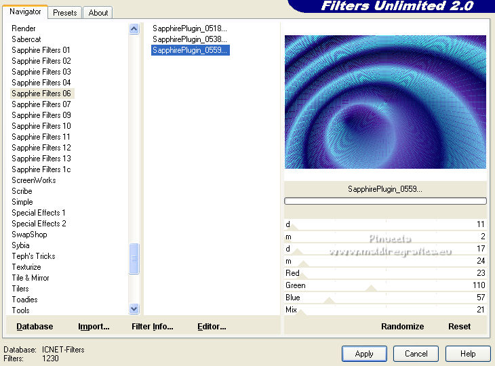Open Filter Info...
This screenshot has height=366, width=495.
pyautogui.click(x=153, y=327)
